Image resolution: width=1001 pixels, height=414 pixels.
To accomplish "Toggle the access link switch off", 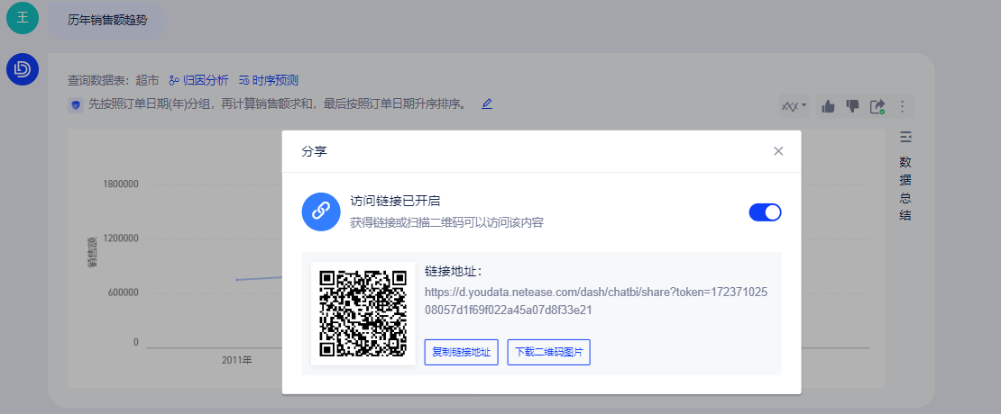I will pos(765,212).
